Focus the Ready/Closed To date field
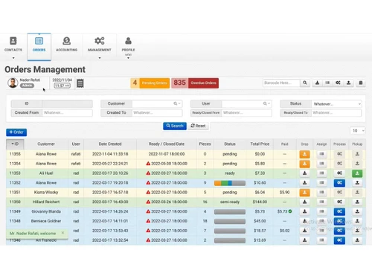The width and height of the screenshot is (372, 279). [x=336, y=112]
